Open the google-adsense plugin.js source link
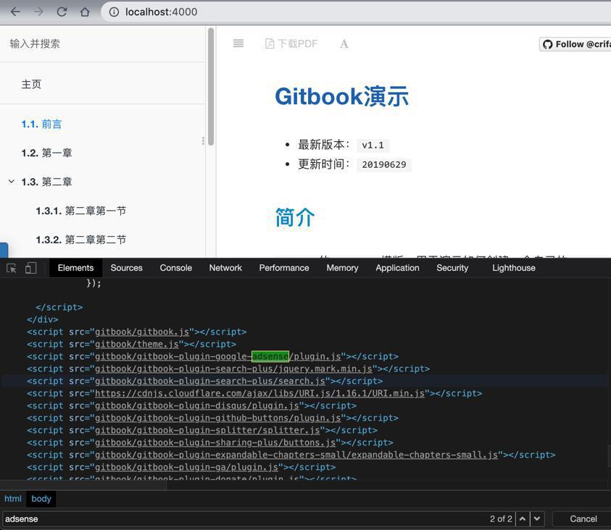This screenshot has height=530, width=611. [218, 356]
